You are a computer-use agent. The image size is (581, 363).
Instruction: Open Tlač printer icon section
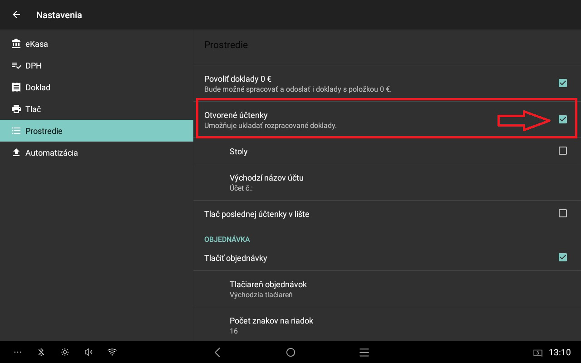tap(16, 109)
